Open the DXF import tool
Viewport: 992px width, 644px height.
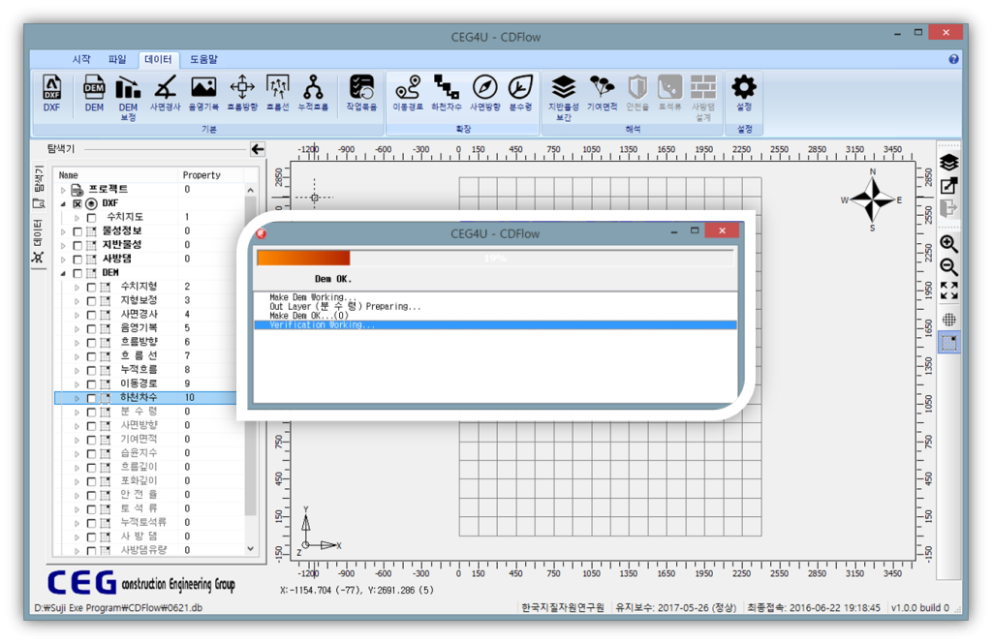coord(51,93)
